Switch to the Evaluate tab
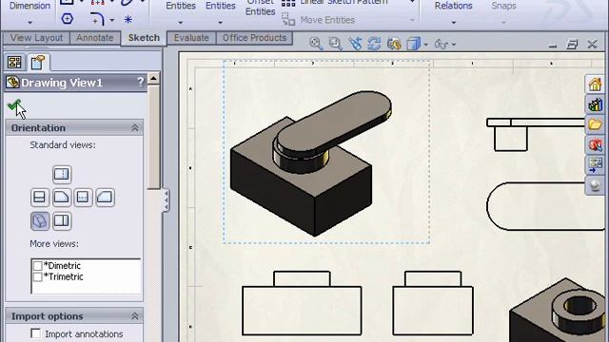Screen dimensions: 609x342 (x=191, y=38)
